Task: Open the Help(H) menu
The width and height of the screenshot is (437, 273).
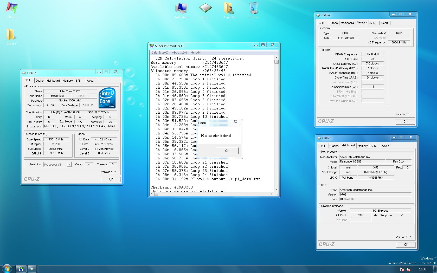Action: click(196, 53)
